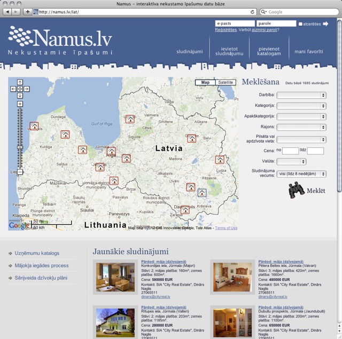Click the house marker near Ventspils
Screen dimensions: 342x339
click(x=34, y=126)
